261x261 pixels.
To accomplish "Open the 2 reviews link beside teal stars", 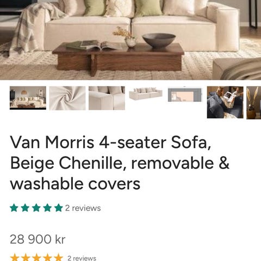I will coord(83,208).
